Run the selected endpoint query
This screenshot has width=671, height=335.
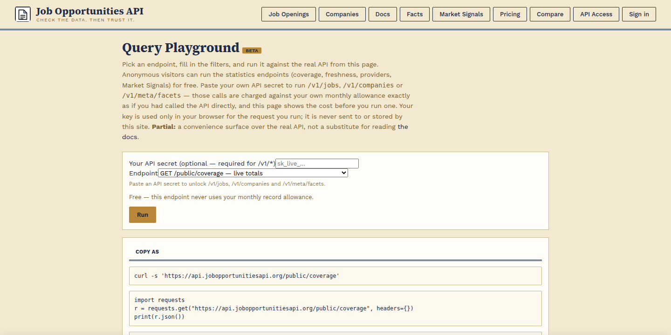coord(143,214)
